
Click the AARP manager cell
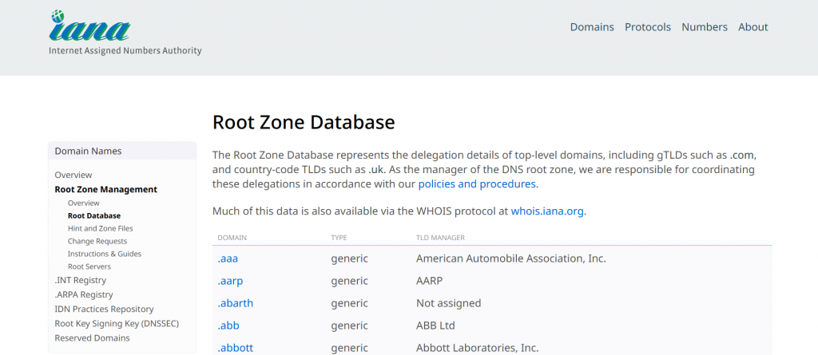pos(429,282)
